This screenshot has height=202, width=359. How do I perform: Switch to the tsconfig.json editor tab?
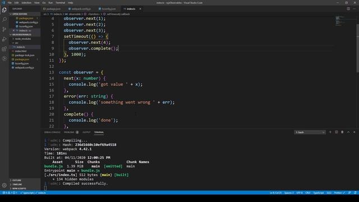(x=108, y=9)
